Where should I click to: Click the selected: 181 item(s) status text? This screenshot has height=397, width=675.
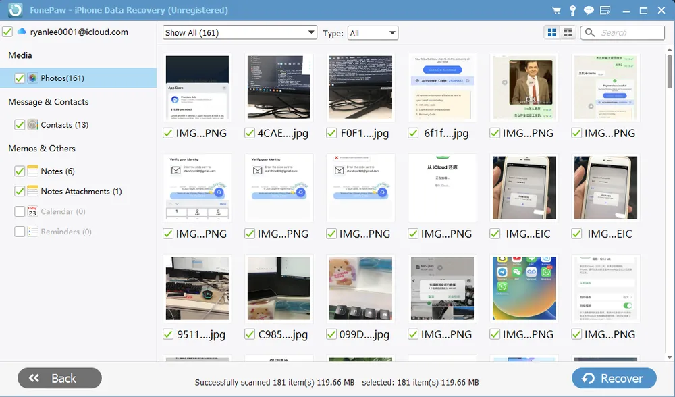pyautogui.click(x=420, y=382)
